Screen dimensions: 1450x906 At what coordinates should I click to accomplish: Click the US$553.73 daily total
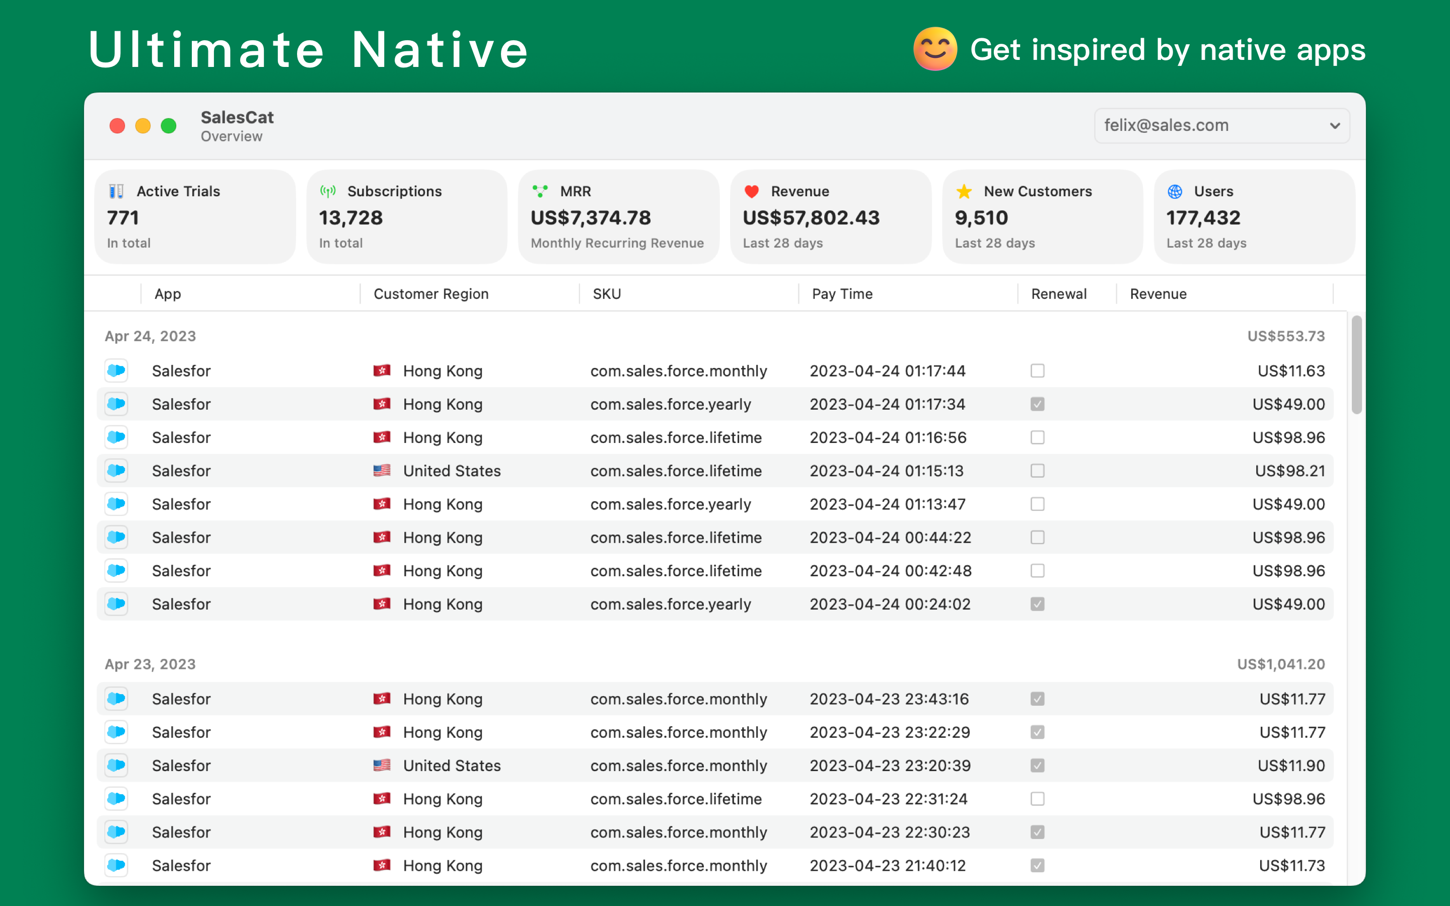coord(1286,336)
